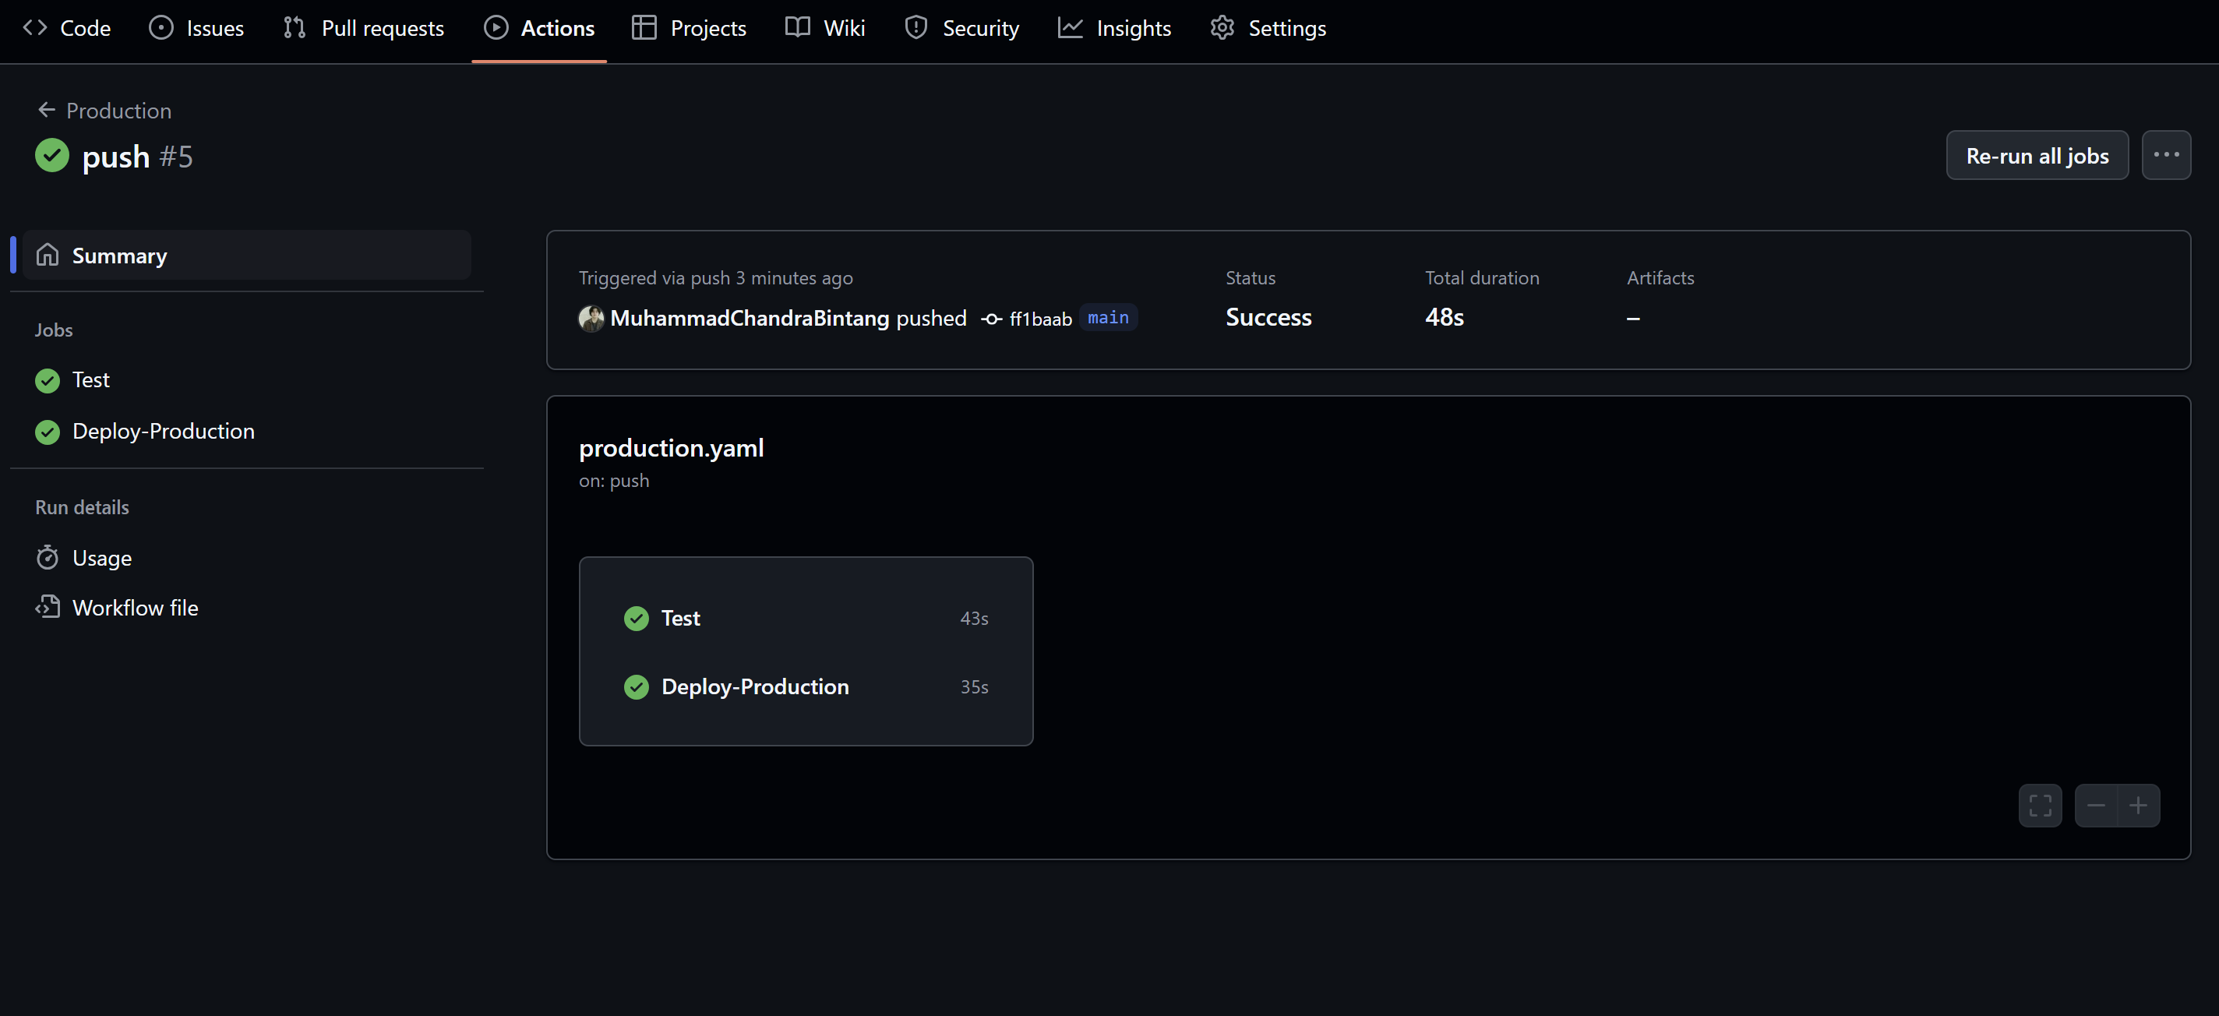Open the Workflow file view
Image resolution: width=2219 pixels, height=1016 pixels.
click(136, 608)
